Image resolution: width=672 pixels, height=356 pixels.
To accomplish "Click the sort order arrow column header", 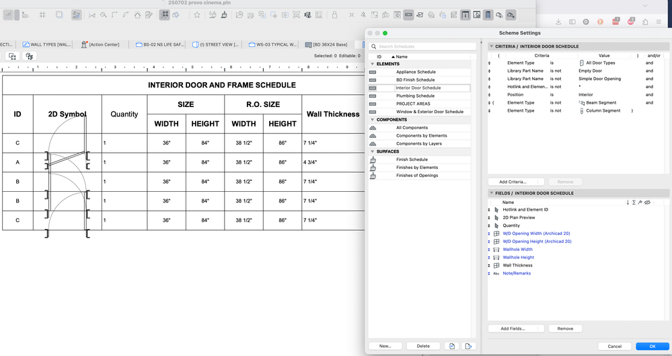I will (x=628, y=202).
